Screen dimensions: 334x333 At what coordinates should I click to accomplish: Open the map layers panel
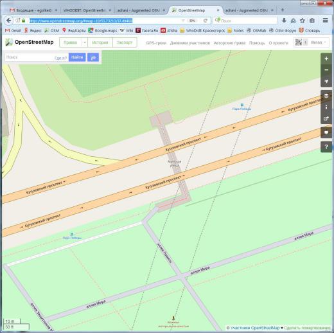click(326, 96)
